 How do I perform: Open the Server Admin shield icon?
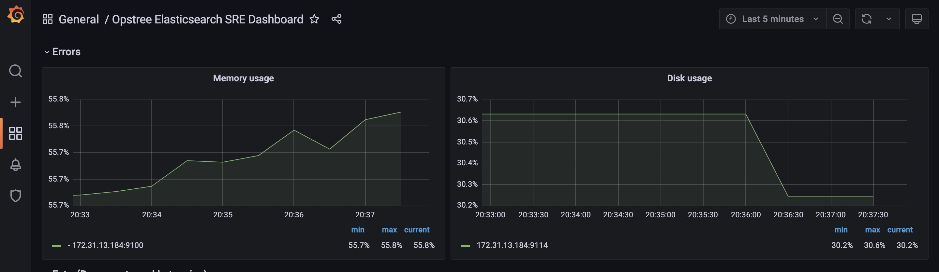coord(15,196)
